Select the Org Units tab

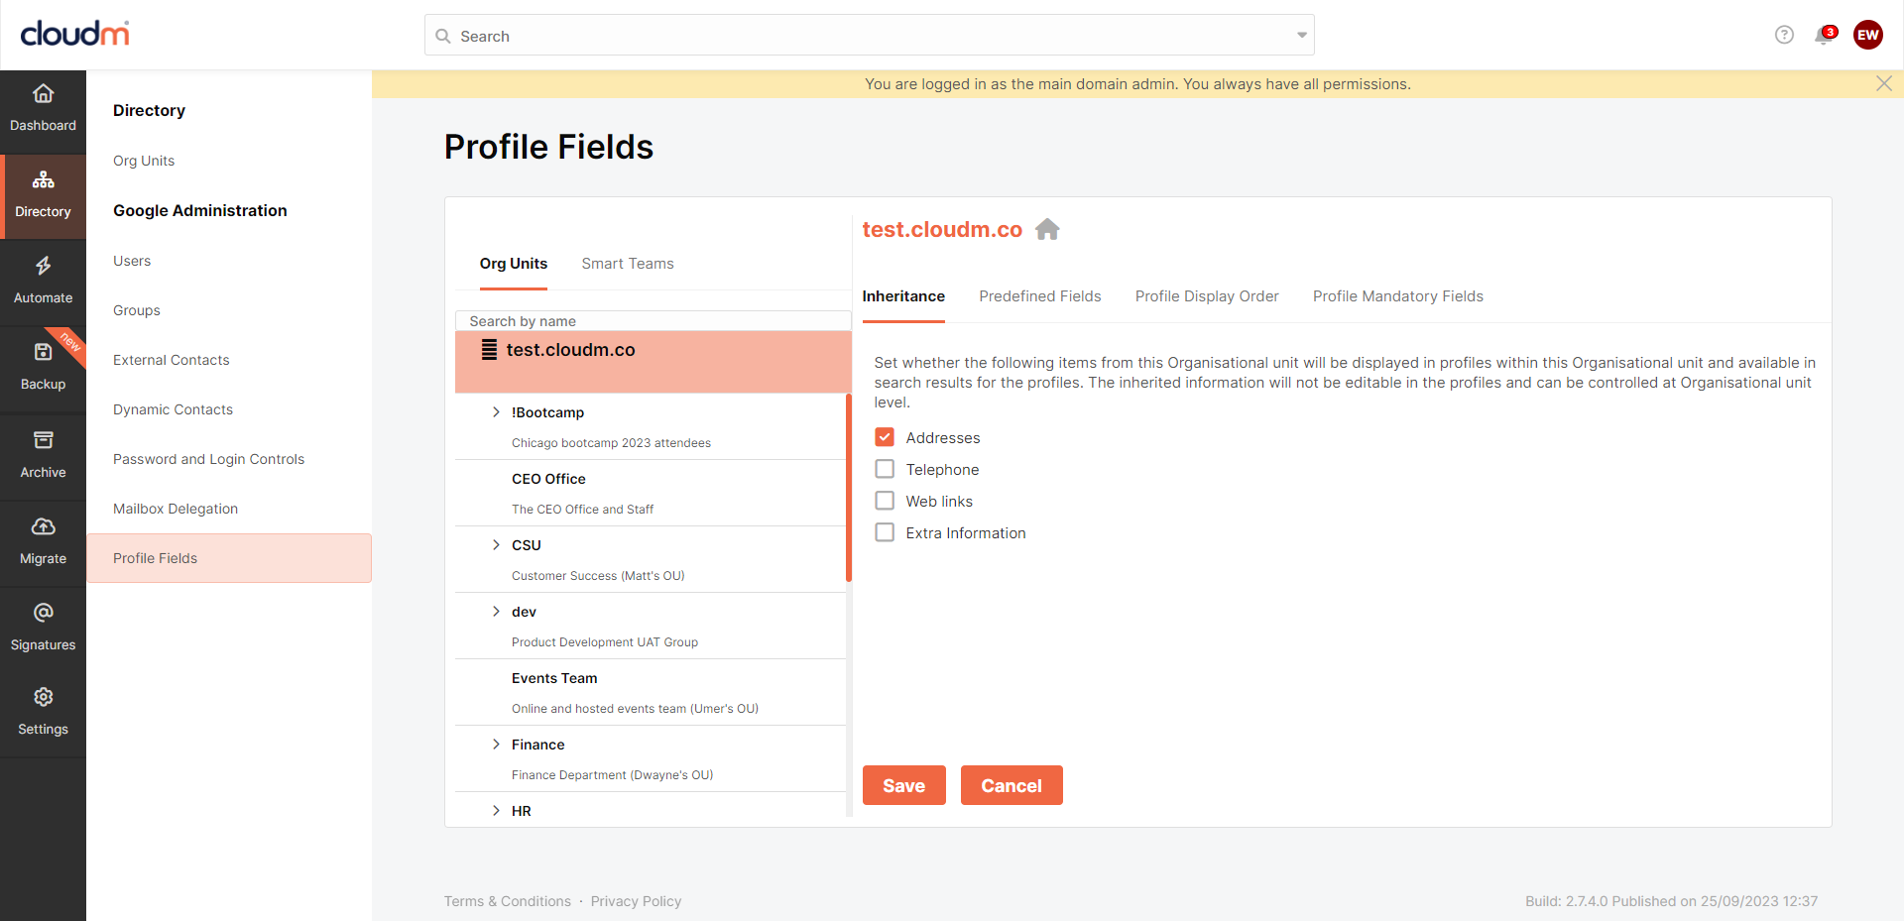[514, 264]
